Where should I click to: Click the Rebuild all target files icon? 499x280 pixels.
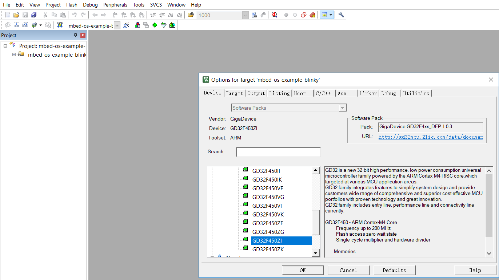pyautogui.click(x=25, y=25)
